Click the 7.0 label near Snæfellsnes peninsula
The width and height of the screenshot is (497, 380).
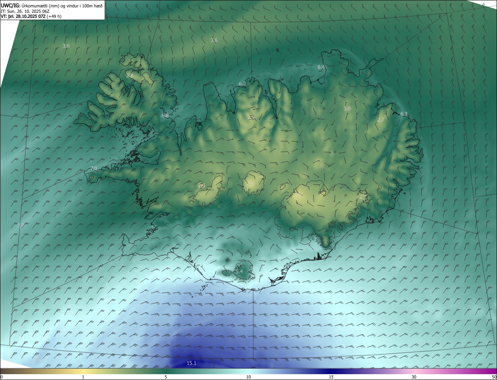94,168
